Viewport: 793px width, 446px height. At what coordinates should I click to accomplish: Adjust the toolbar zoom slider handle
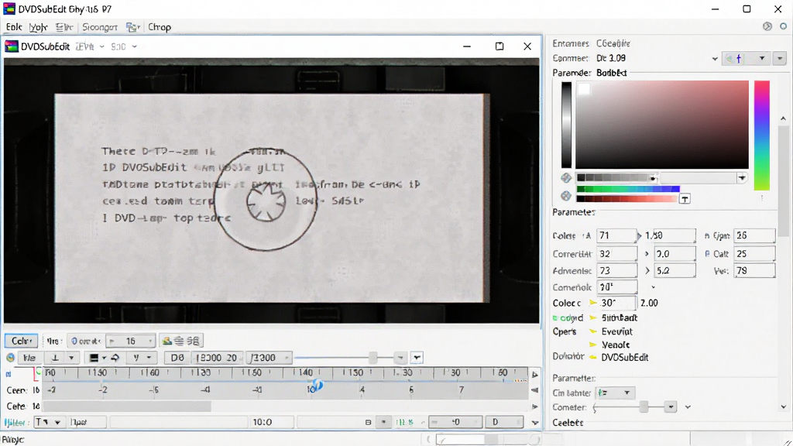click(372, 358)
